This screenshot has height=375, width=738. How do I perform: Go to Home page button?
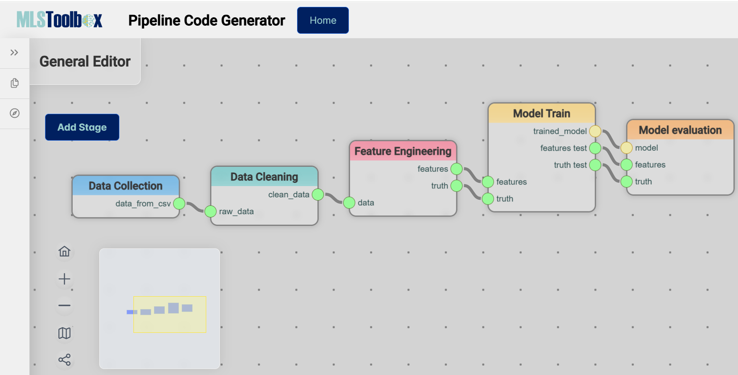(323, 20)
